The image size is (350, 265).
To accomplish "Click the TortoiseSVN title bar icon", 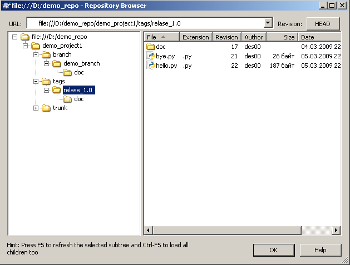I will pos(7,6).
